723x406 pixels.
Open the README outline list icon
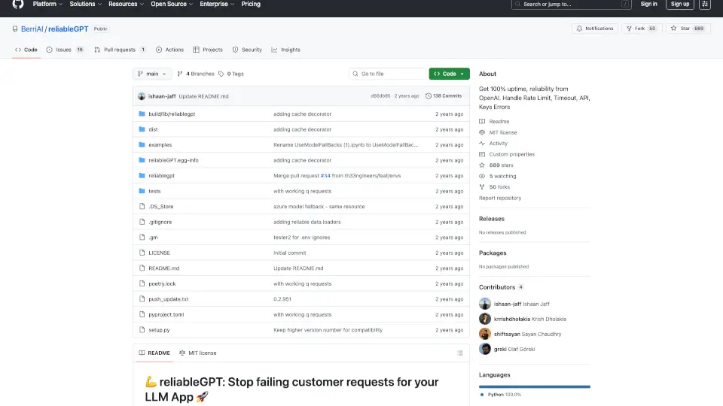click(x=460, y=353)
